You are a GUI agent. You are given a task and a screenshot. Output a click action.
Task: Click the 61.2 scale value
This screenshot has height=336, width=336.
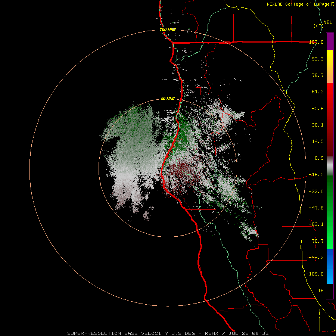[318, 92]
